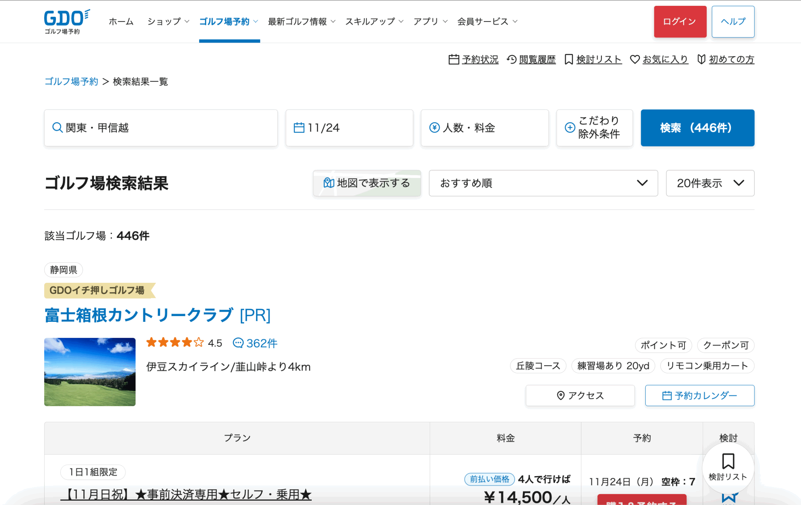This screenshot has height=505, width=801.
Task: Click the golf course thumbnail photo
Action: coord(90,371)
